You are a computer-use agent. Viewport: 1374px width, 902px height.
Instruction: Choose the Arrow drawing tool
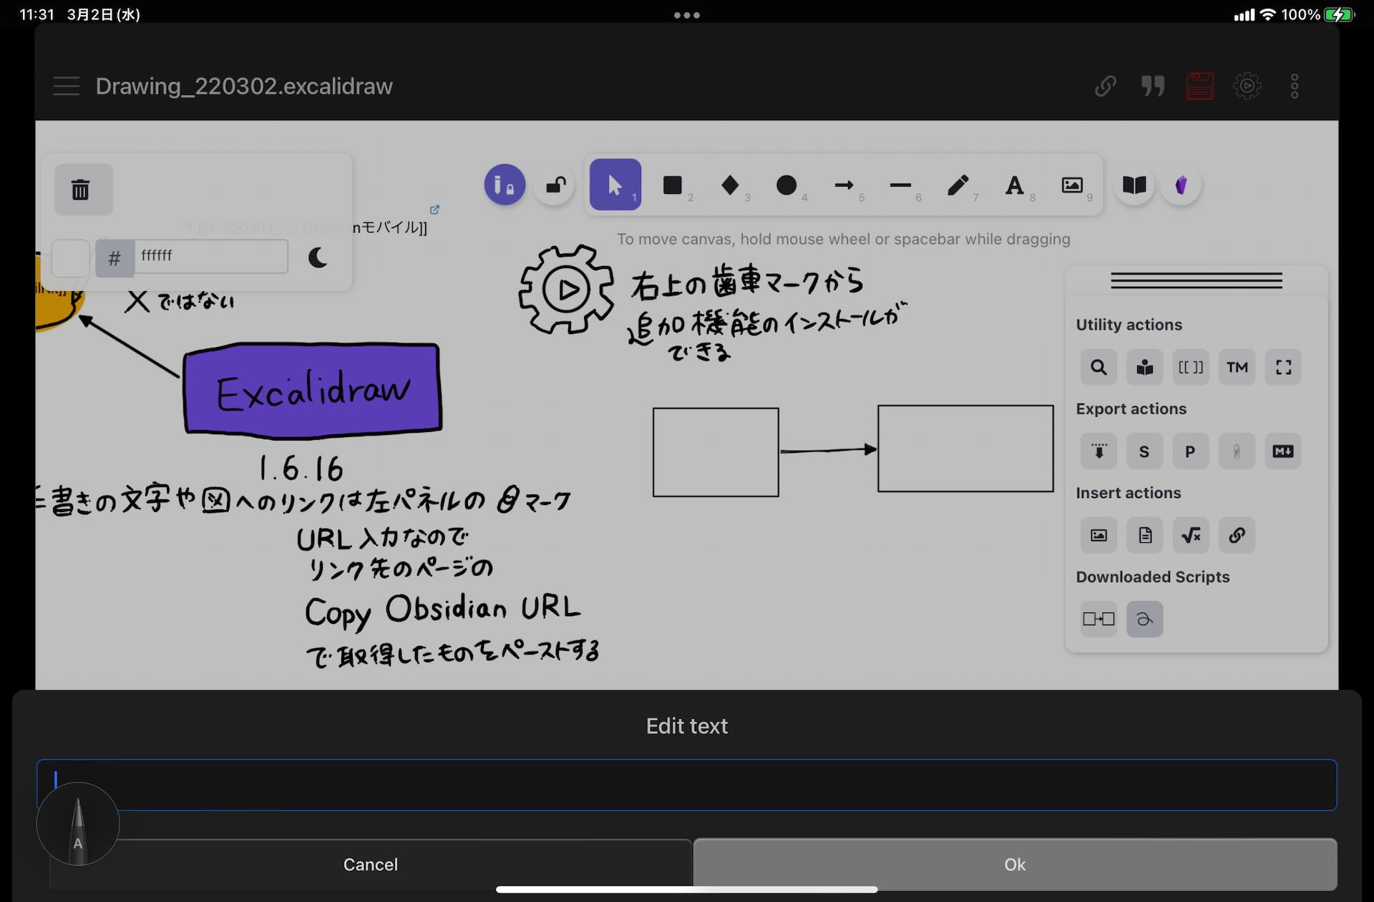(844, 185)
